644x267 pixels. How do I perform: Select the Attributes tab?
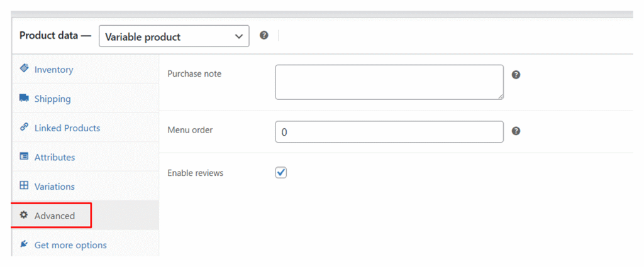click(55, 157)
